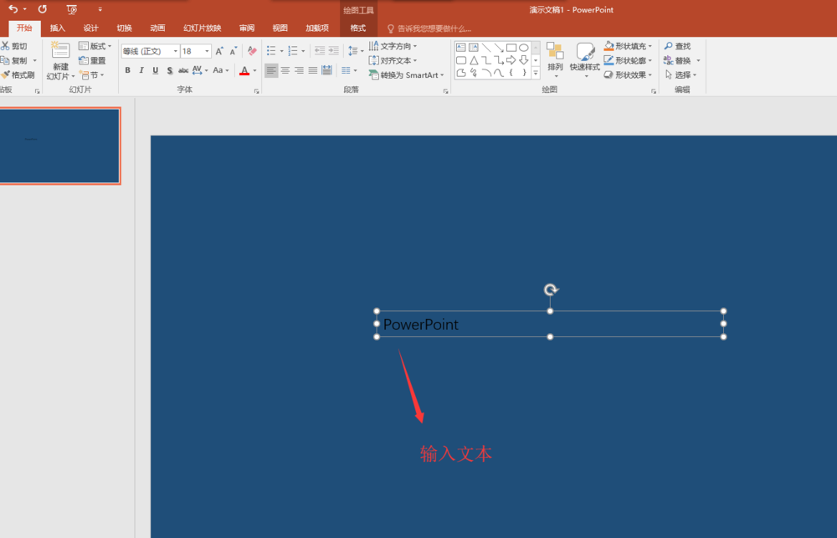Viewport: 837px width, 538px height.
Task: Toggle Underline formatting
Action: (x=156, y=70)
